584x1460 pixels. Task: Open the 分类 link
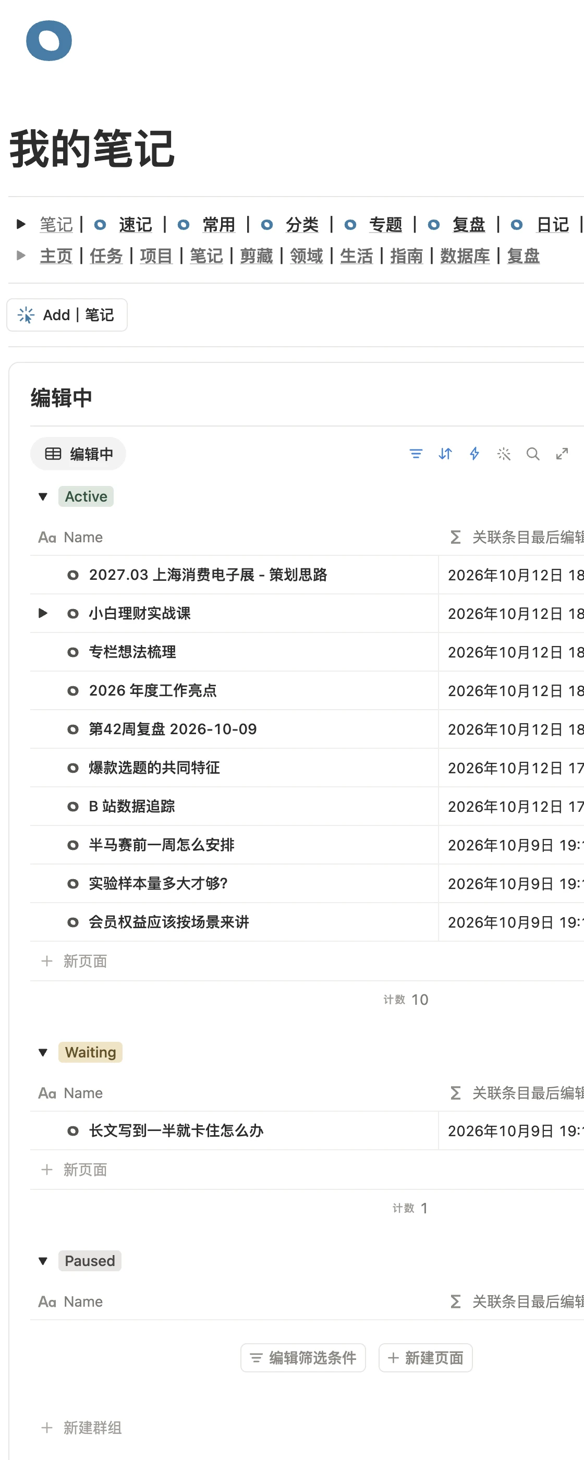tap(302, 225)
